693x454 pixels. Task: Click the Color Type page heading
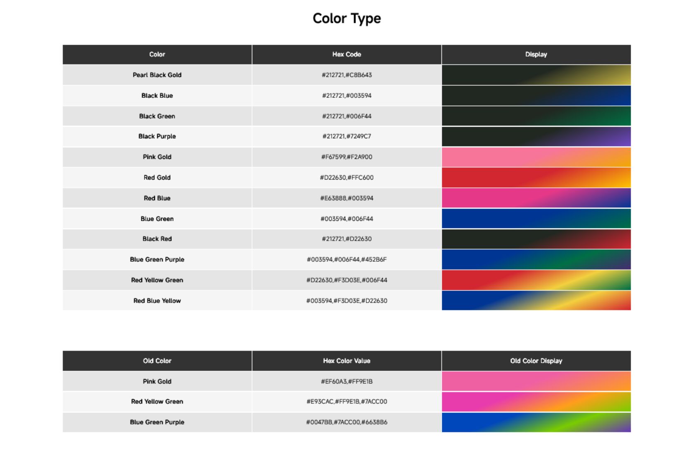coord(346,19)
